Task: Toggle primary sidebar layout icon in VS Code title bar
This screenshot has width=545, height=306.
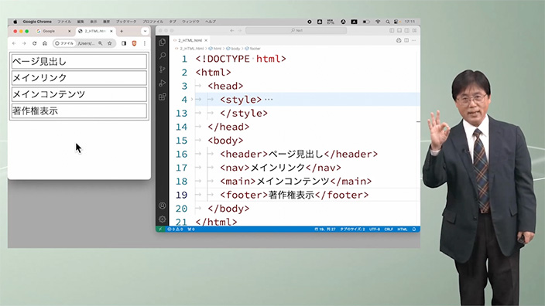Action: click(x=392, y=31)
